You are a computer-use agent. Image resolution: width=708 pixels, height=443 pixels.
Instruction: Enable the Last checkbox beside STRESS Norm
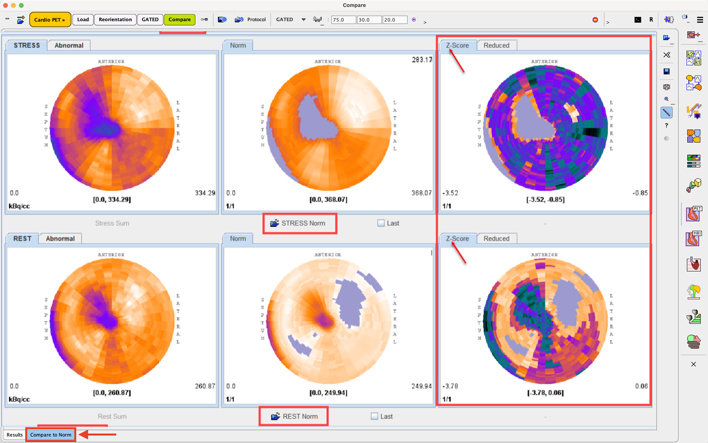pos(381,223)
